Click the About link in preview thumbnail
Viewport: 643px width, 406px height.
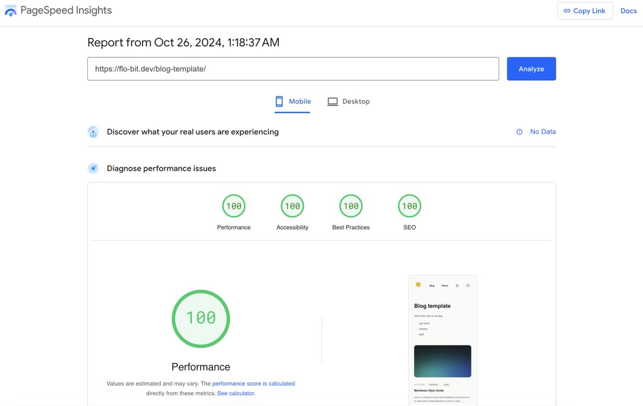[445, 285]
